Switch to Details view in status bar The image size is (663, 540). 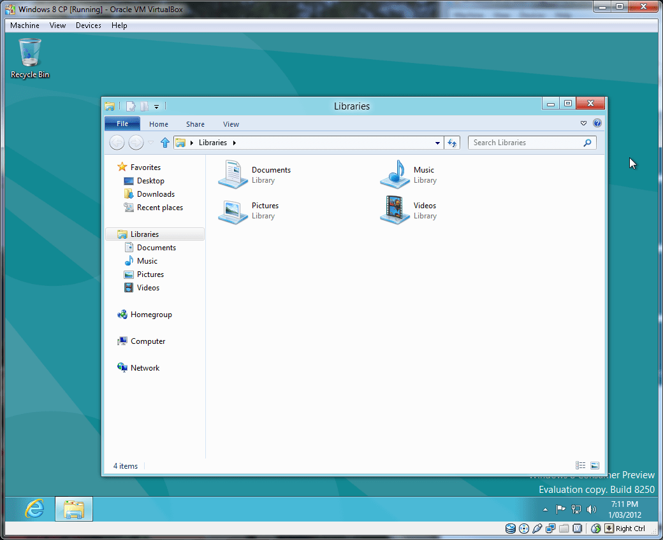(x=581, y=465)
